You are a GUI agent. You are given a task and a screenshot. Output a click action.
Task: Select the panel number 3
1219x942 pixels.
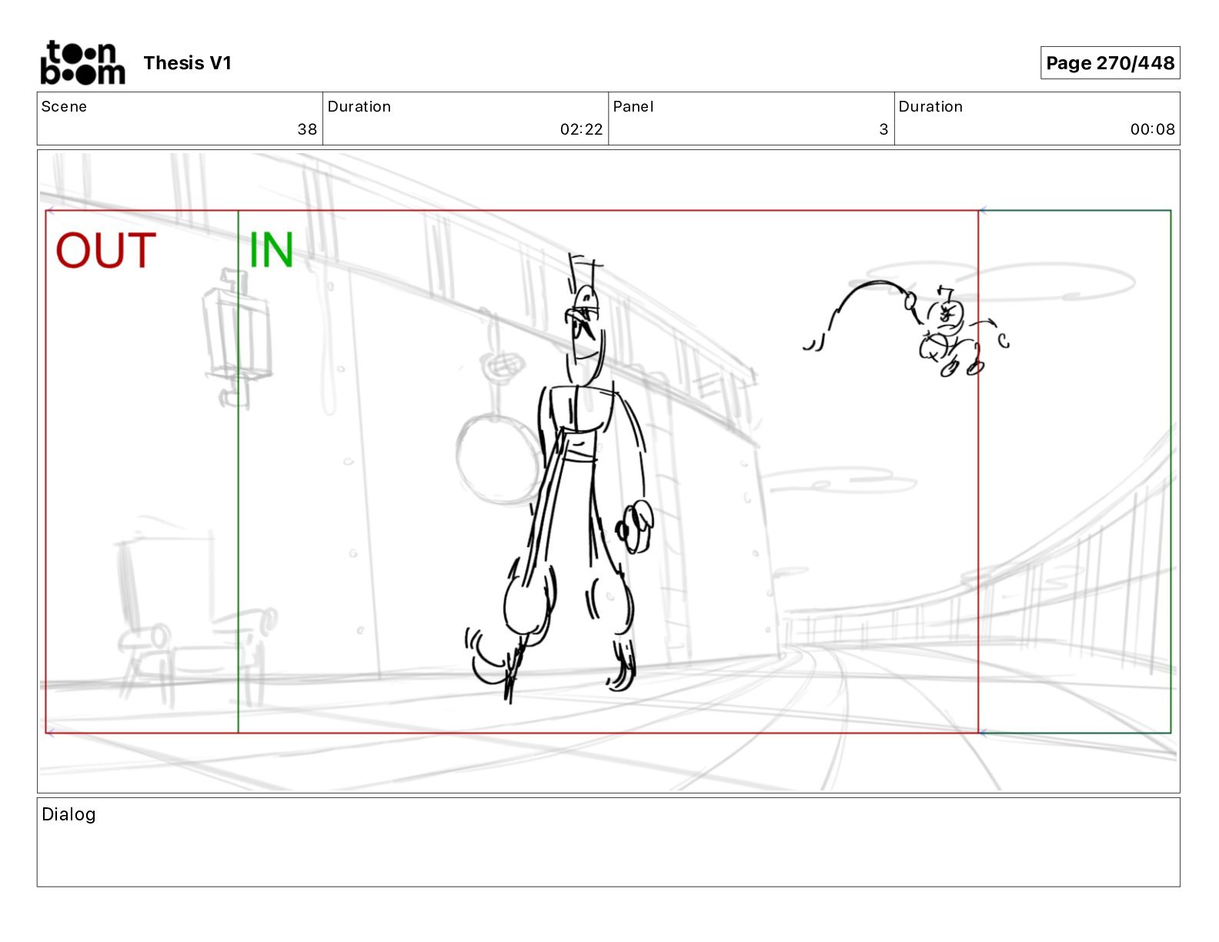tap(883, 129)
